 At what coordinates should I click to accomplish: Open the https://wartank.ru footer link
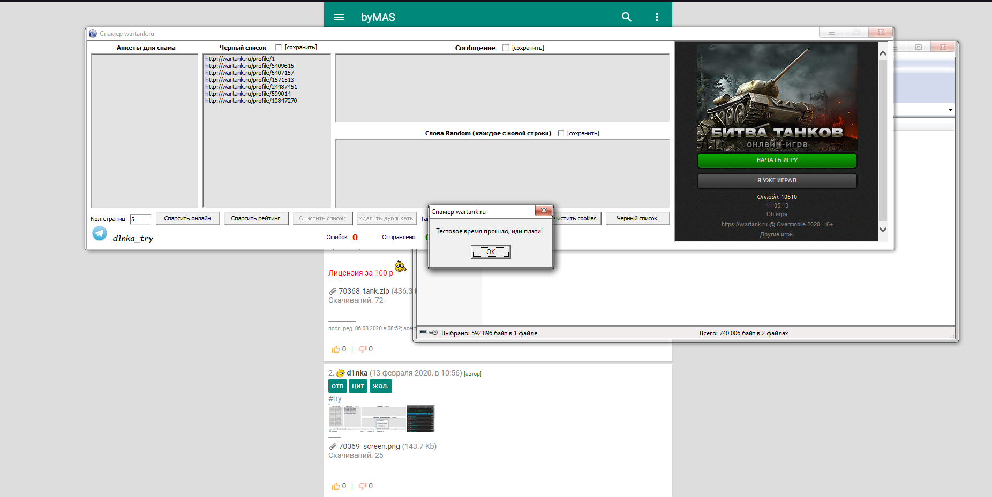(745, 224)
